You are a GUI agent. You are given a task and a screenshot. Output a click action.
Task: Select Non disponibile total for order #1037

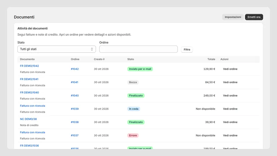tap(205, 135)
